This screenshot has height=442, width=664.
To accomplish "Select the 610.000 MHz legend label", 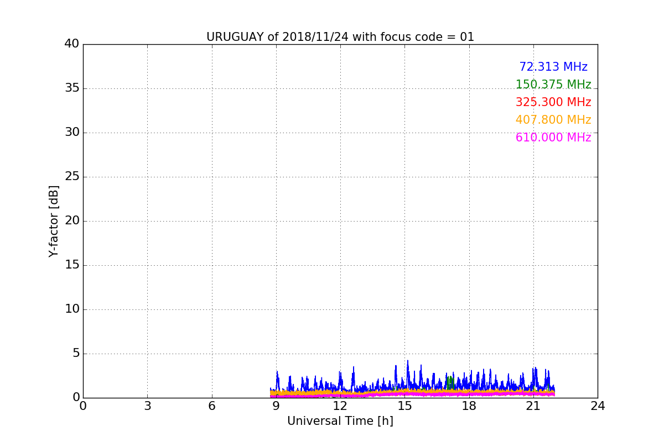I will (553, 138).
